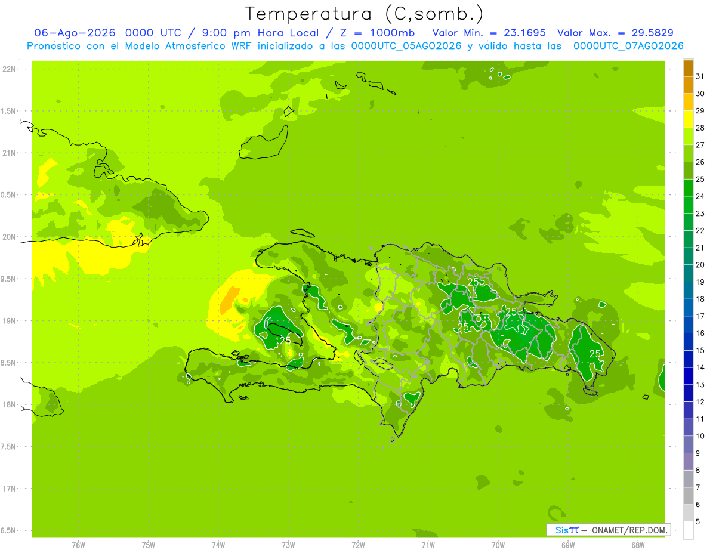Viewport: 716px width, 553px height.
Task: Pick the orange legend swatch between 30 and 31
Action: click(x=688, y=85)
